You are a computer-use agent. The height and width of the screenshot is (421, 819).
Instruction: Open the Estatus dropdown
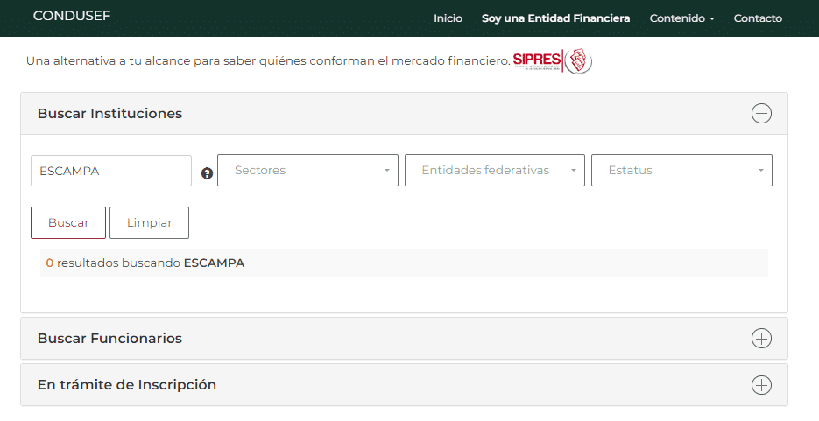pos(681,171)
